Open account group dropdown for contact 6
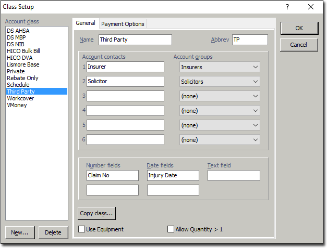 (220, 140)
